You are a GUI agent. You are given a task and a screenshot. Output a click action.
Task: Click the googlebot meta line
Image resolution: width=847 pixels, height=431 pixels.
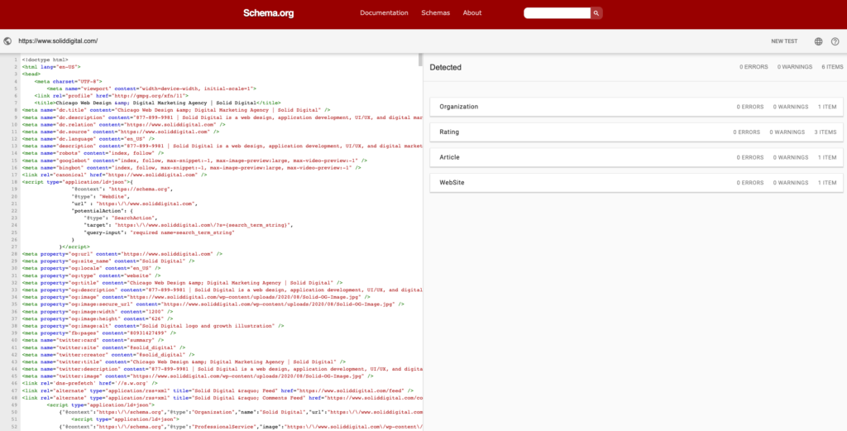click(194, 160)
